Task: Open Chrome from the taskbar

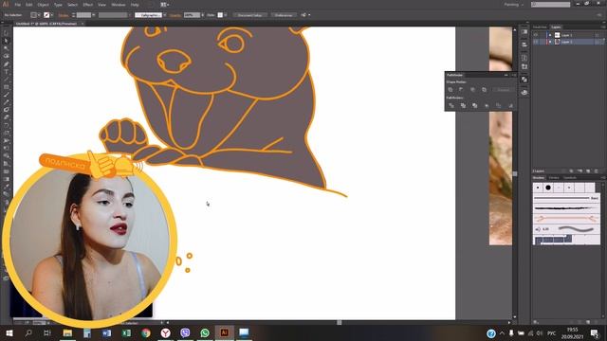Action: click(x=146, y=332)
